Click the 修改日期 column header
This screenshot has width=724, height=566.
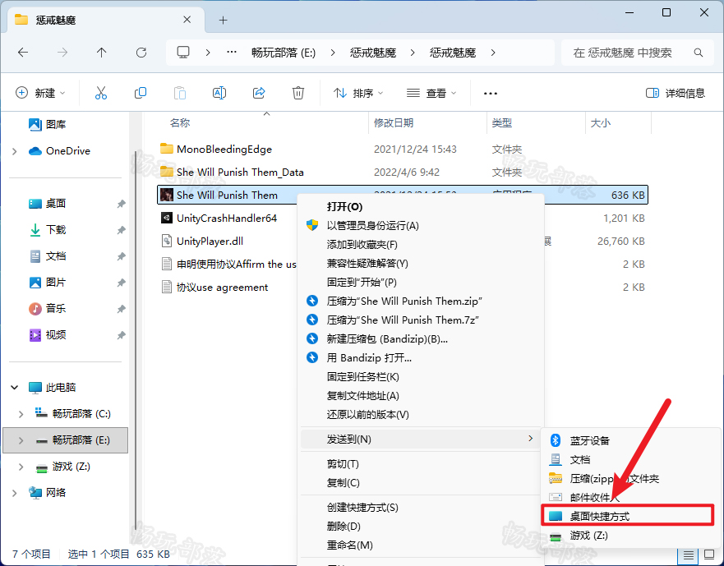point(394,122)
